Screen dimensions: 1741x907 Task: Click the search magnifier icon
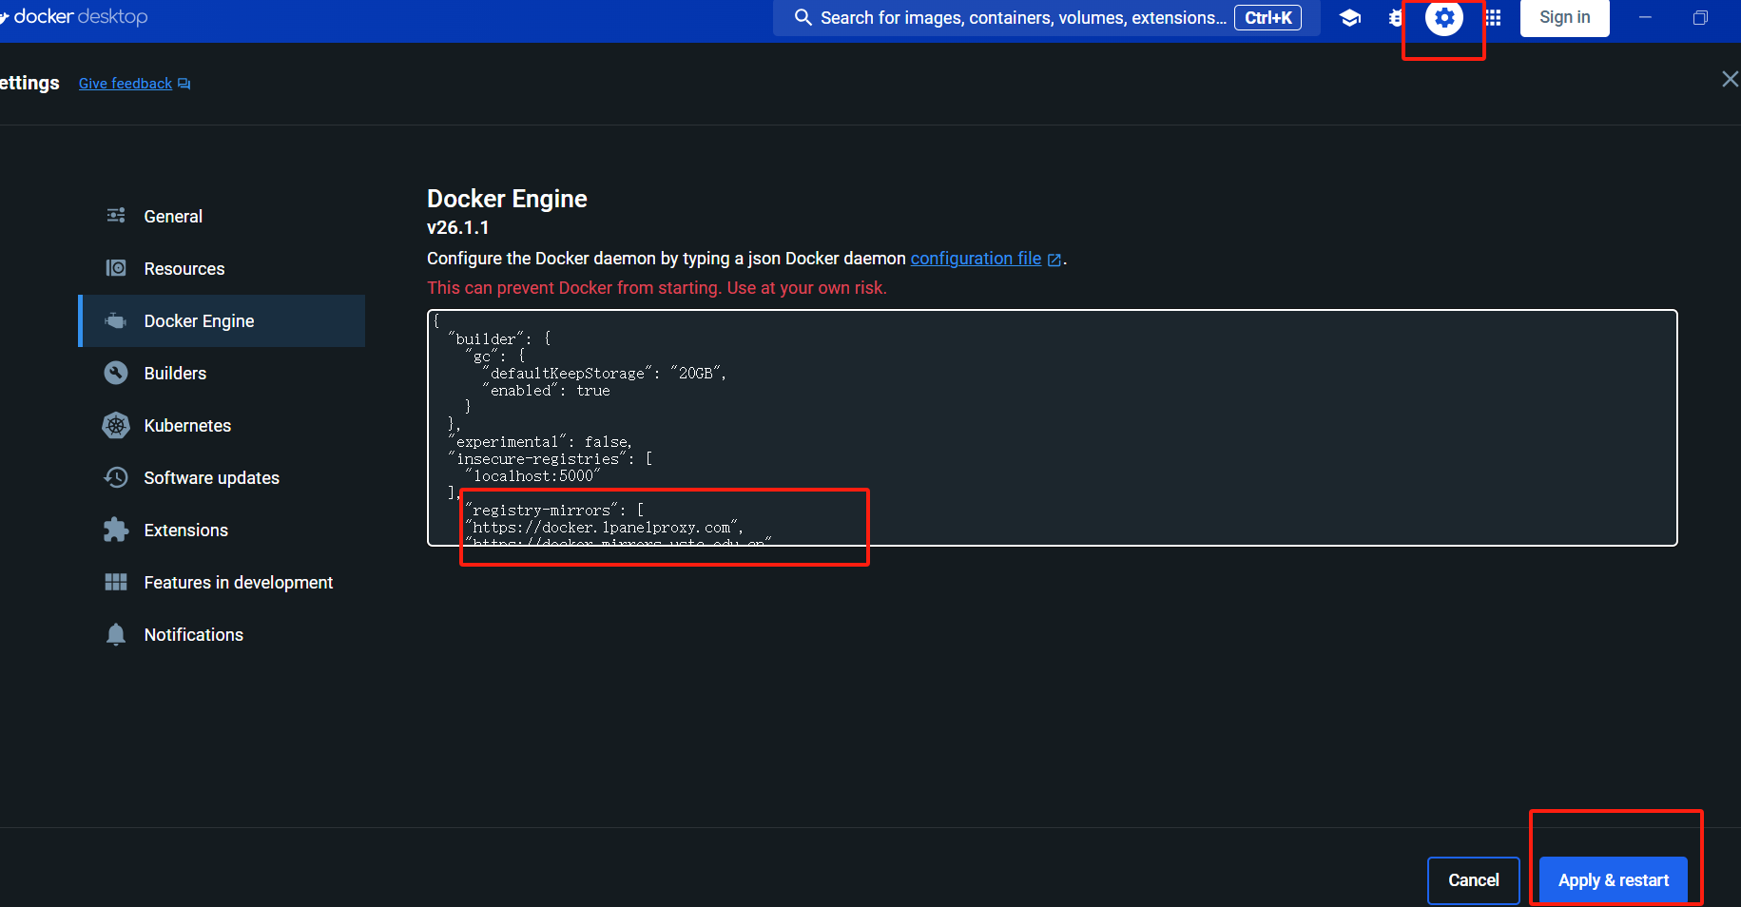(x=803, y=17)
